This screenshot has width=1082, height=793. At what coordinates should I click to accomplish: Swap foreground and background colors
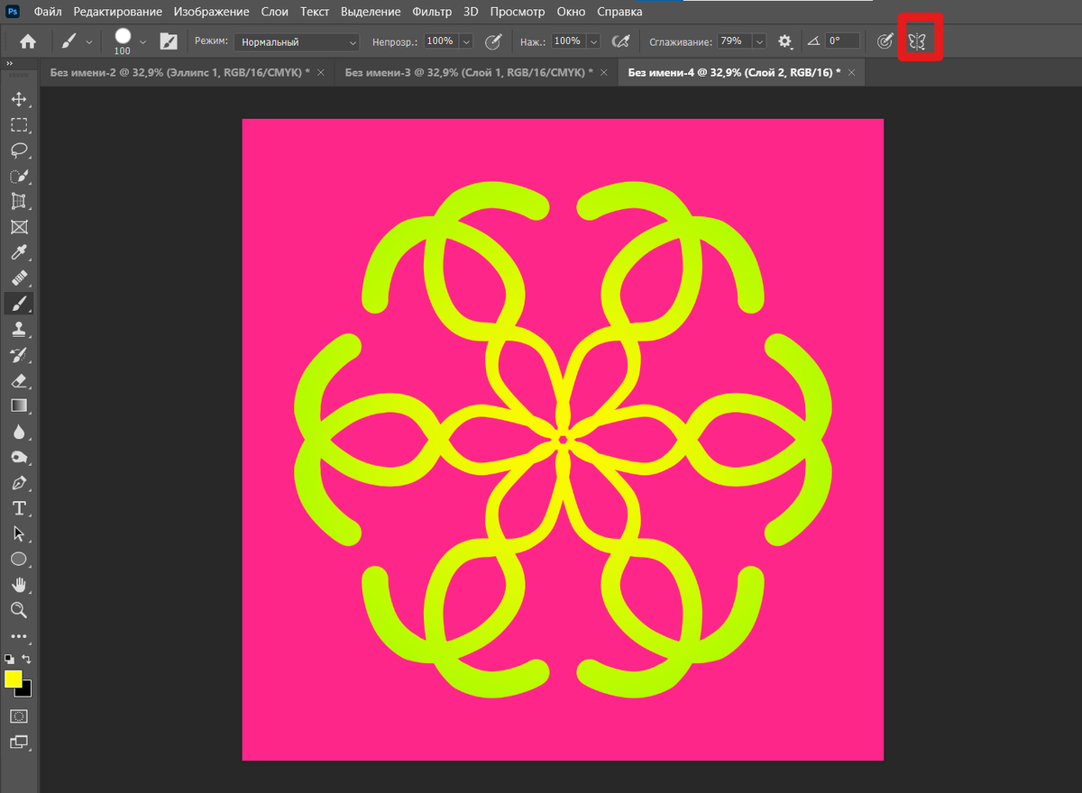27,660
